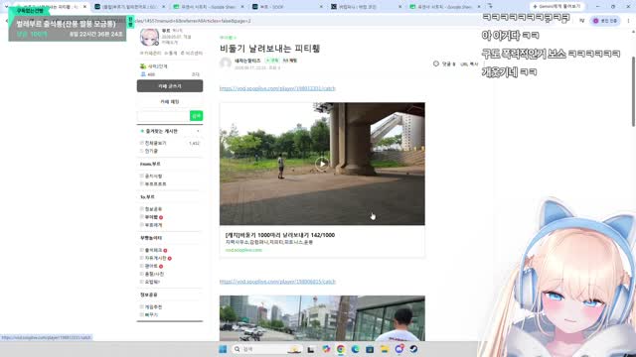Open the Windows Start menu
The width and height of the screenshot is (636, 357).
pyautogui.click(x=223, y=349)
